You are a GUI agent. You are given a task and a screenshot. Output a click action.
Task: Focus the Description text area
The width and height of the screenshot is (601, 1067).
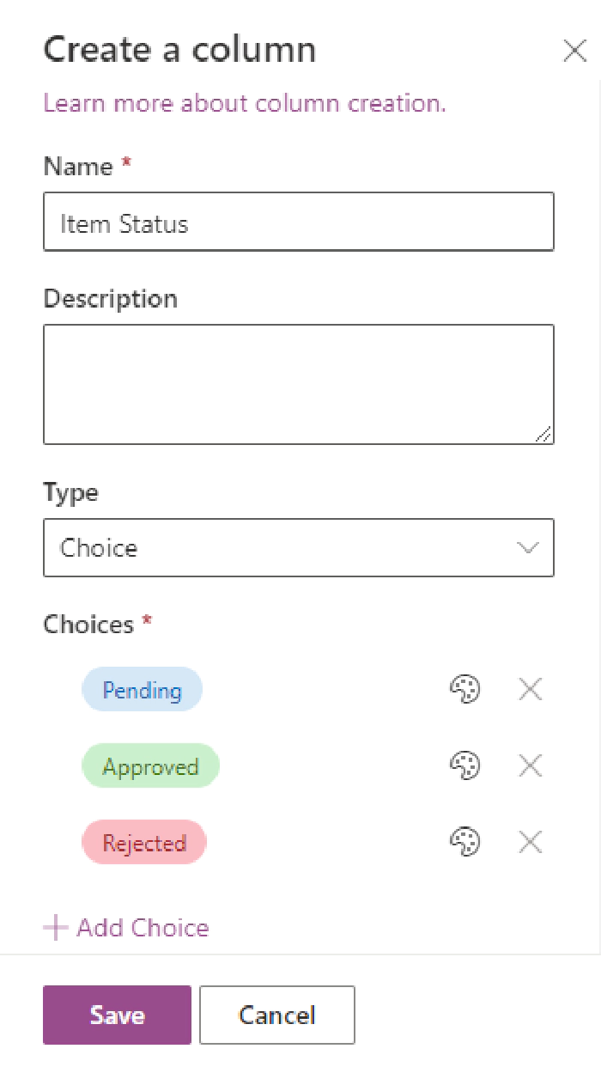(298, 384)
